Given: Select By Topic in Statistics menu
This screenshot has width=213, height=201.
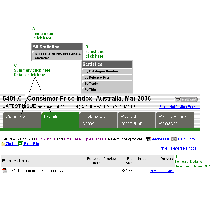Looking at the screenshot, I should pos(107,84).
